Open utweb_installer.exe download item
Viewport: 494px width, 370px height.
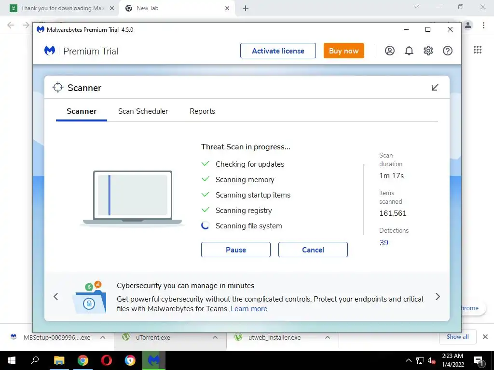[274, 337]
